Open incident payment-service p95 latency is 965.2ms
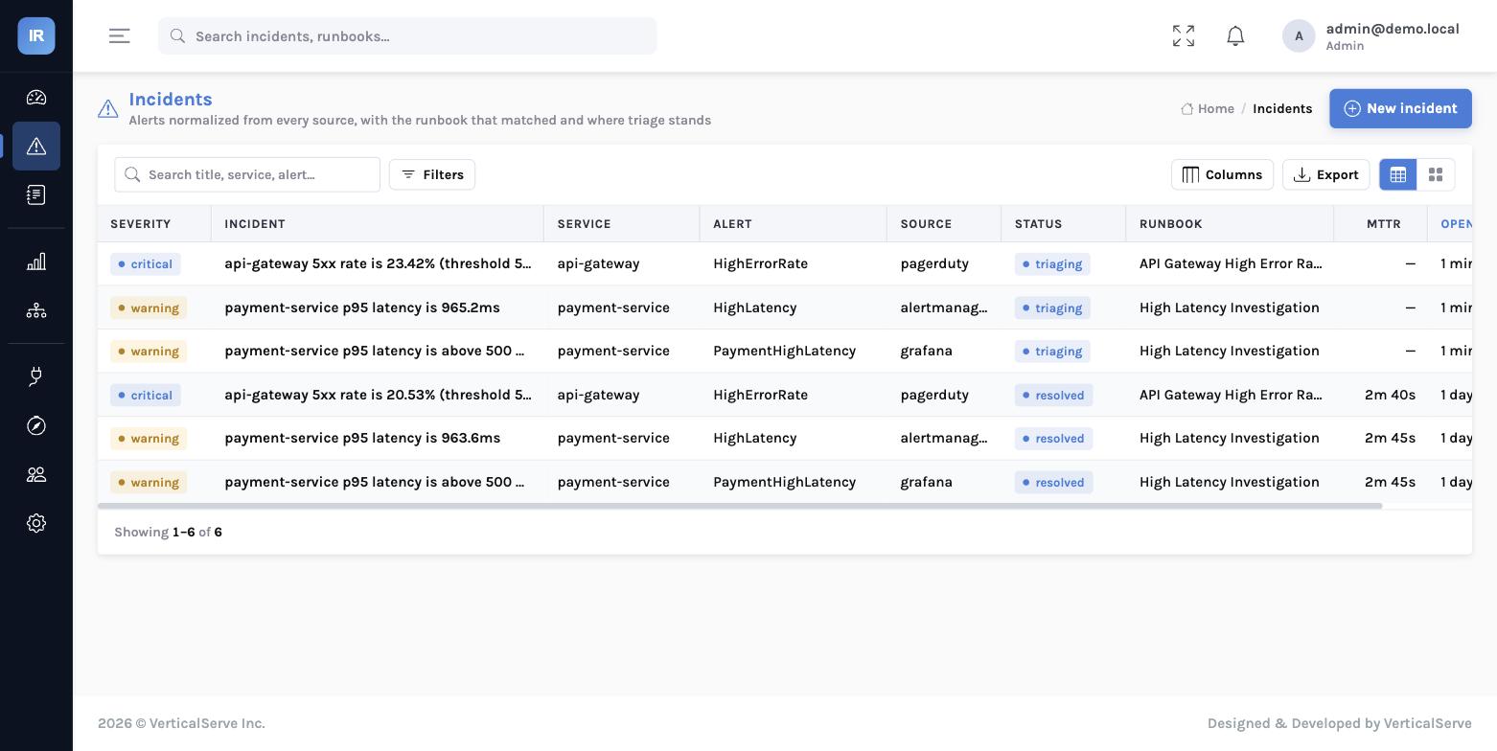Screen dimensions: 1497x751 (362, 307)
